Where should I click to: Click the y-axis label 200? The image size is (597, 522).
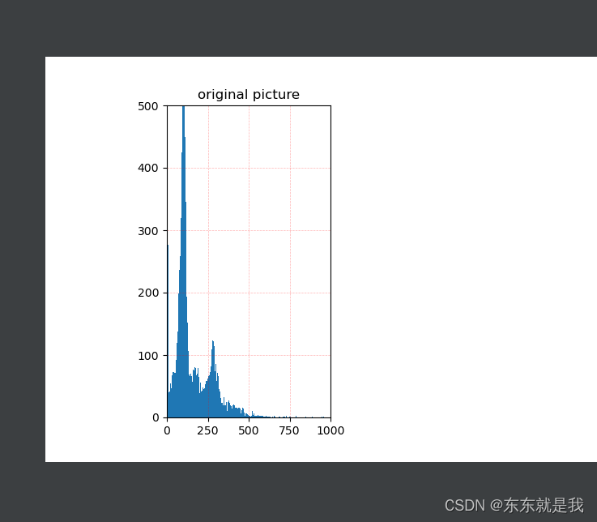pyautogui.click(x=148, y=293)
